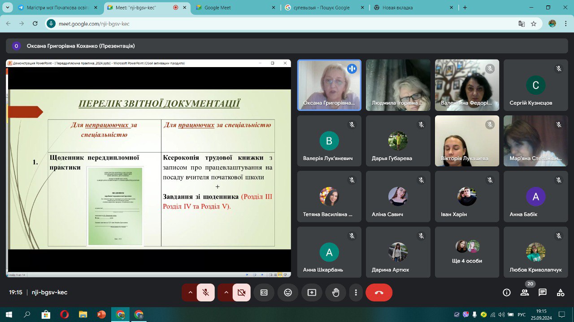Viewport: 574px width, 322px height.
Task: Show the participants panel with 20 badge
Action: [525, 292]
